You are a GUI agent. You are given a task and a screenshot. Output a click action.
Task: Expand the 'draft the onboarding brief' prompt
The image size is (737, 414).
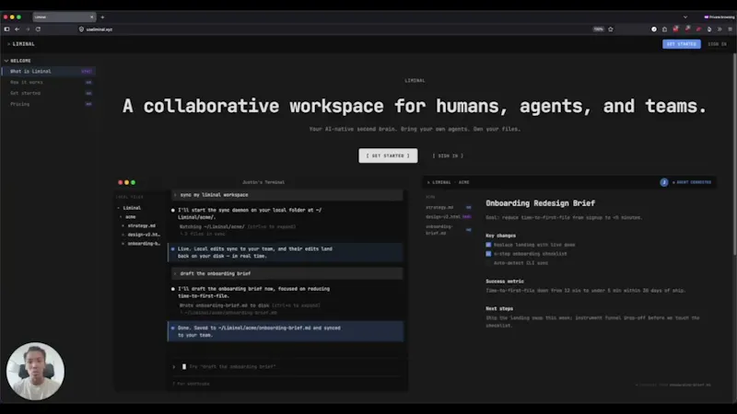click(x=287, y=273)
